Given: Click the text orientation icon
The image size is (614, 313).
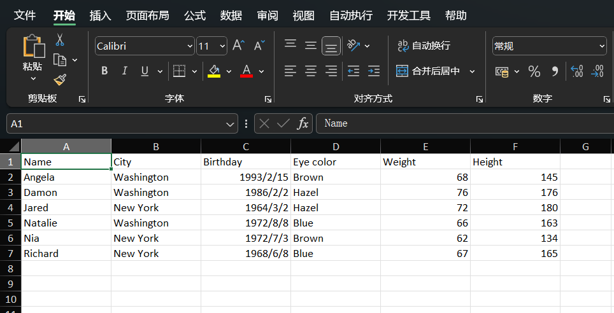Looking at the screenshot, I should (x=353, y=46).
